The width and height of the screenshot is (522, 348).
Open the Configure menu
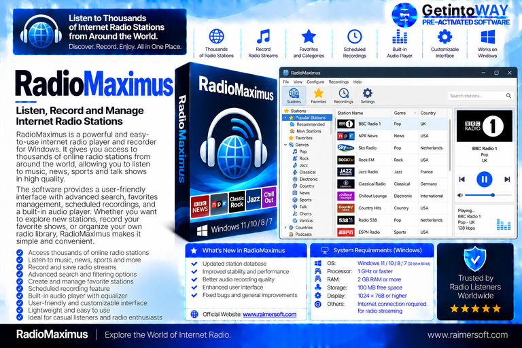click(x=315, y=82)
